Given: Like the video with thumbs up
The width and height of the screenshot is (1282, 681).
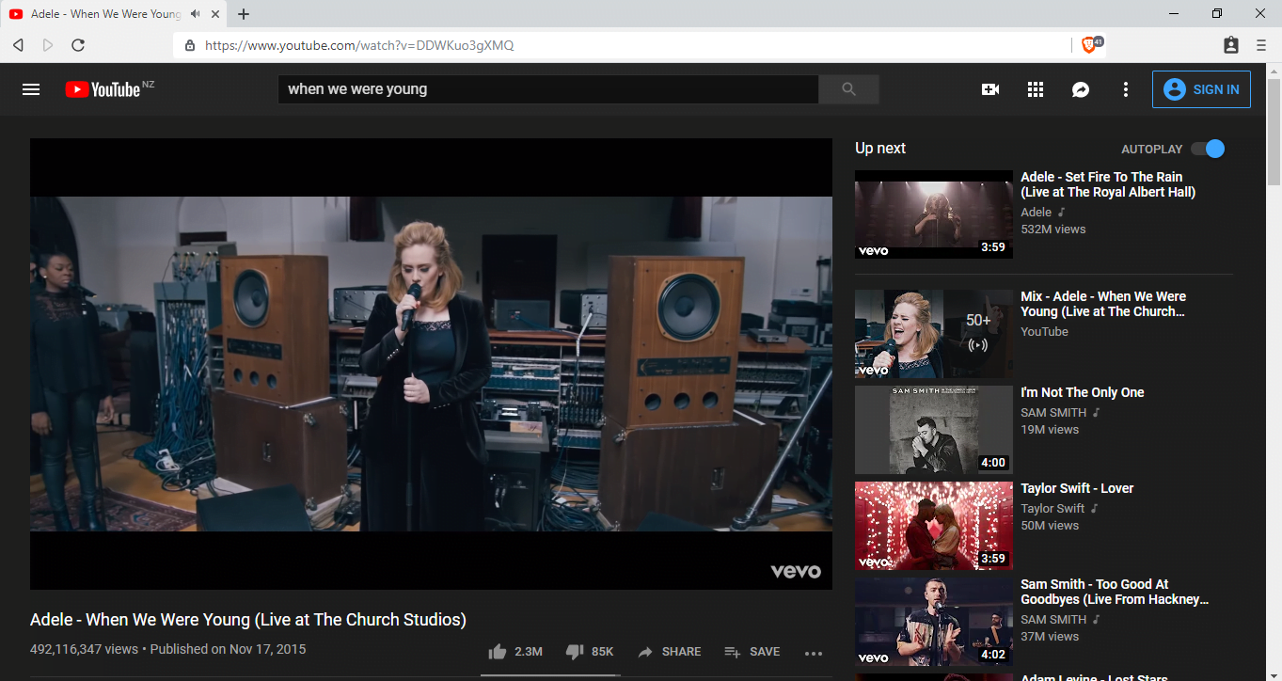Looking at the screenshot, I should point(498,652).
